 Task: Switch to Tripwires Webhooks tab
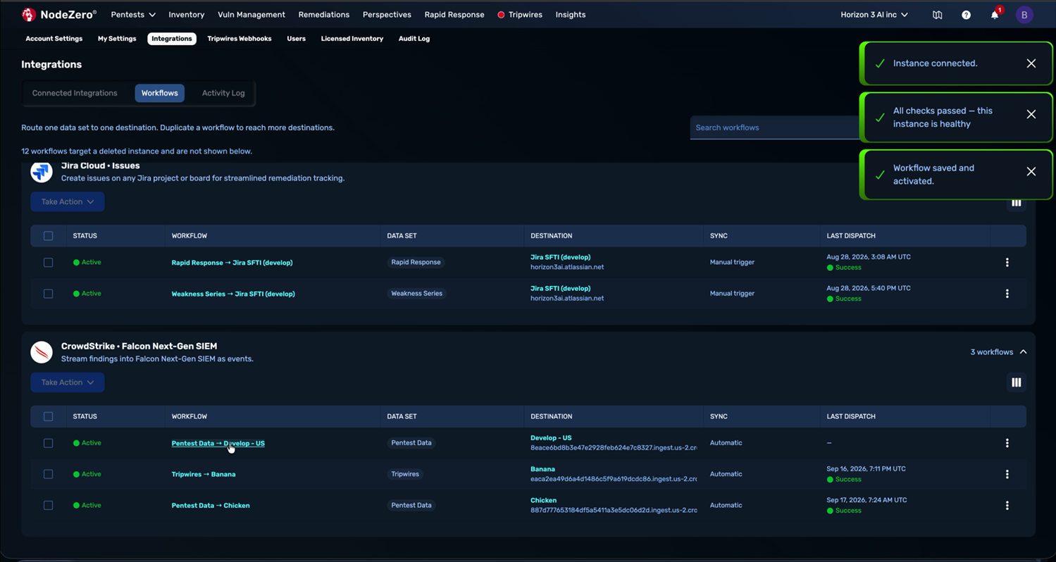click(x=240, y=39)
